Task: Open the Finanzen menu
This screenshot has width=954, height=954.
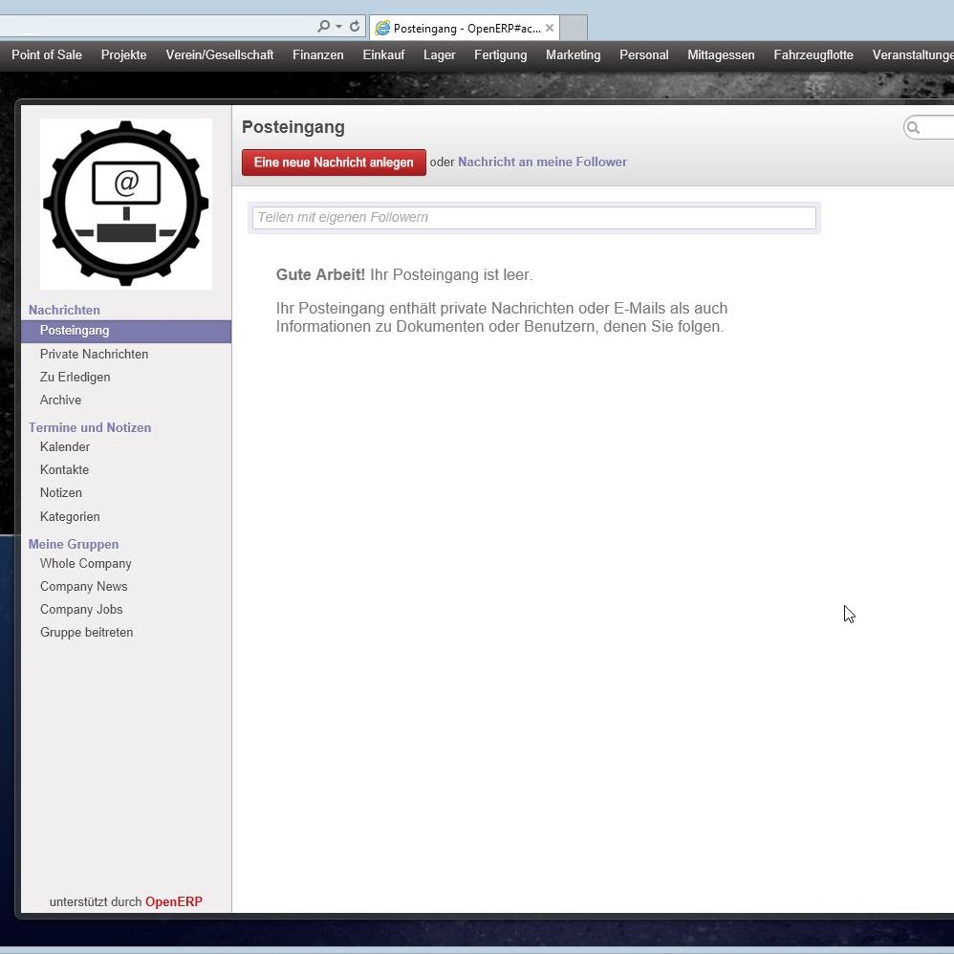Action: 317,55
